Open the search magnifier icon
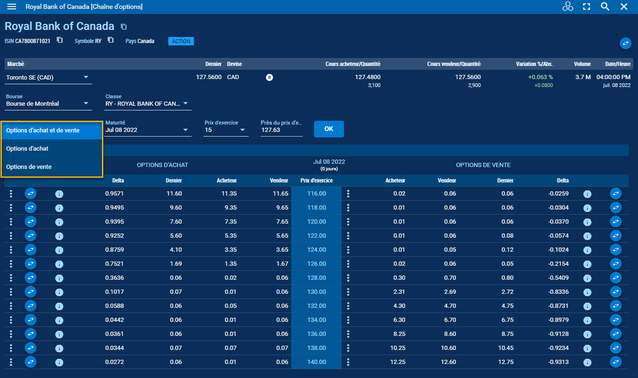638x378 pixels. [605, 7]
